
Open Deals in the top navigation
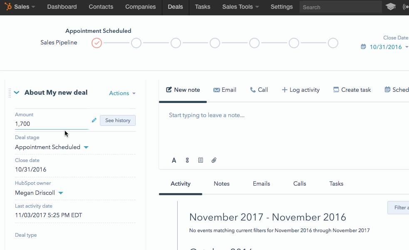[175, 7]
